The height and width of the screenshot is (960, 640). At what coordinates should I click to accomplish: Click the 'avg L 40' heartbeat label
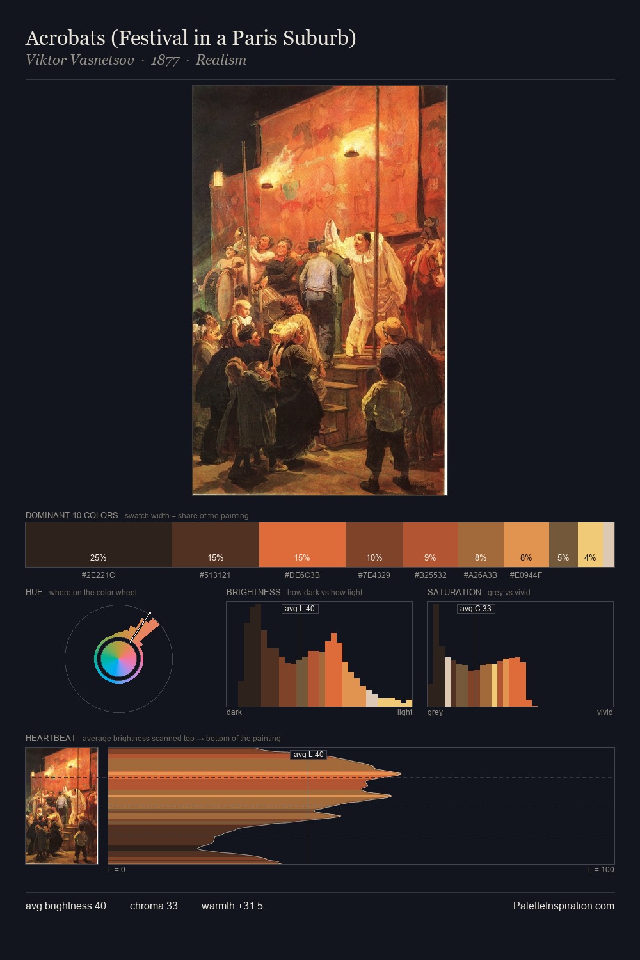click(308, 755)
